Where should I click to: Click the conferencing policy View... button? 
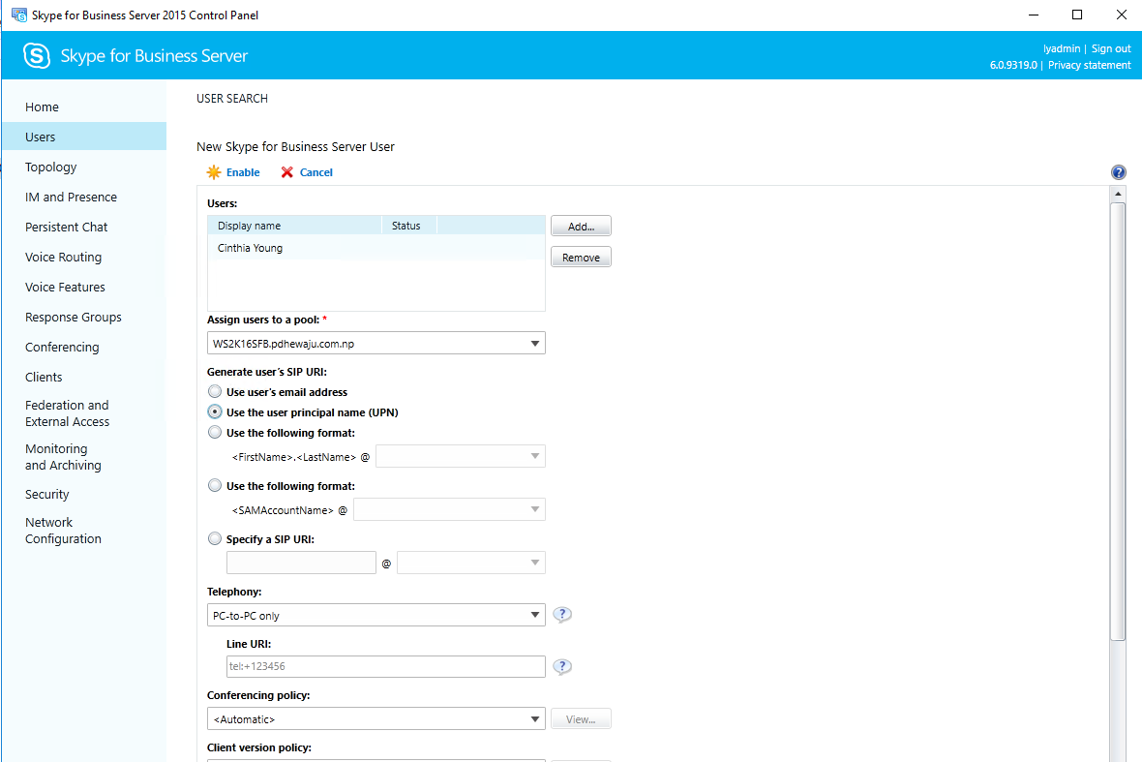point(581,718)
